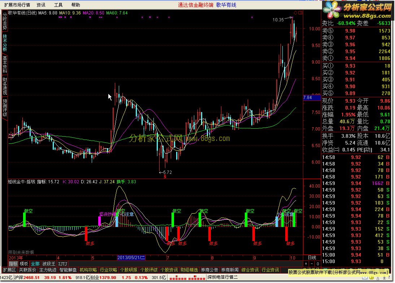This screenshot has height=283, width=395.
Task: Click the 歌华有线(日线) chart title
Action: [x=23, y=13]
